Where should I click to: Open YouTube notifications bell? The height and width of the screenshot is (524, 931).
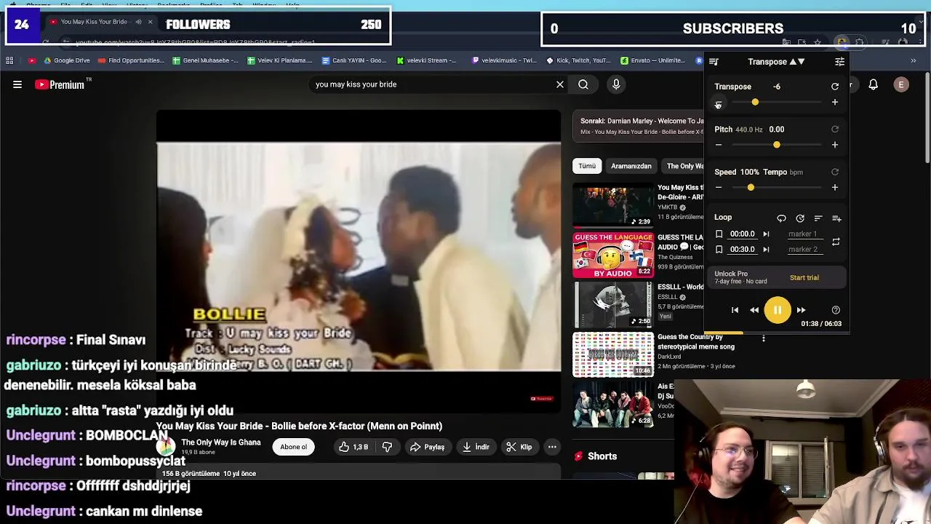[874, 85]
